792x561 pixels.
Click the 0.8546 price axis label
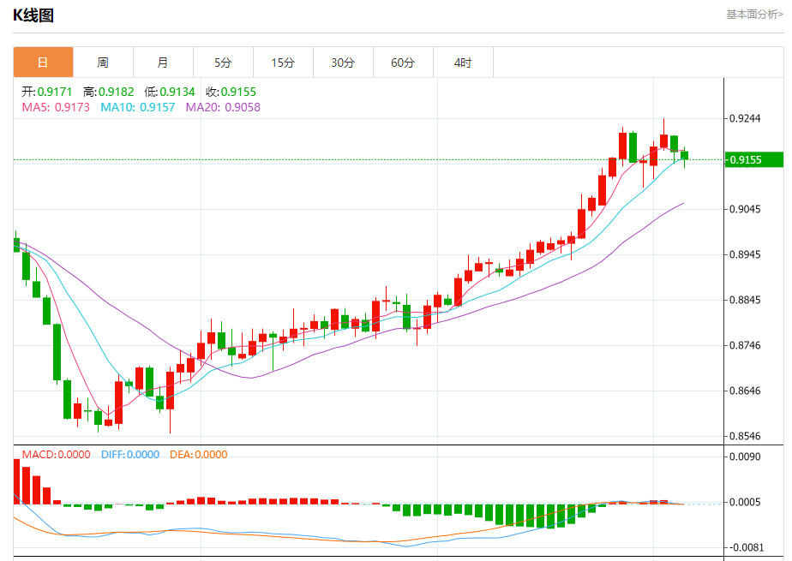point(745,437)
